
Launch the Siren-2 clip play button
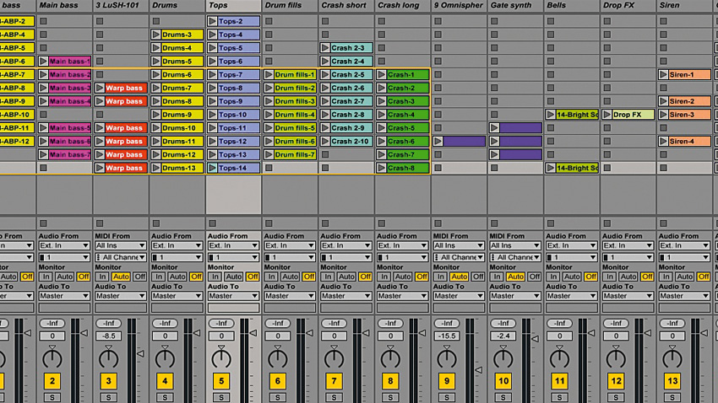pos(663,101)
